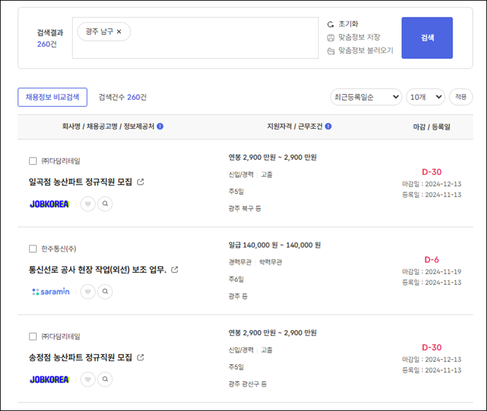Click the 초기화 text
Screen dimensions: 487x411
tap(348, 24)
